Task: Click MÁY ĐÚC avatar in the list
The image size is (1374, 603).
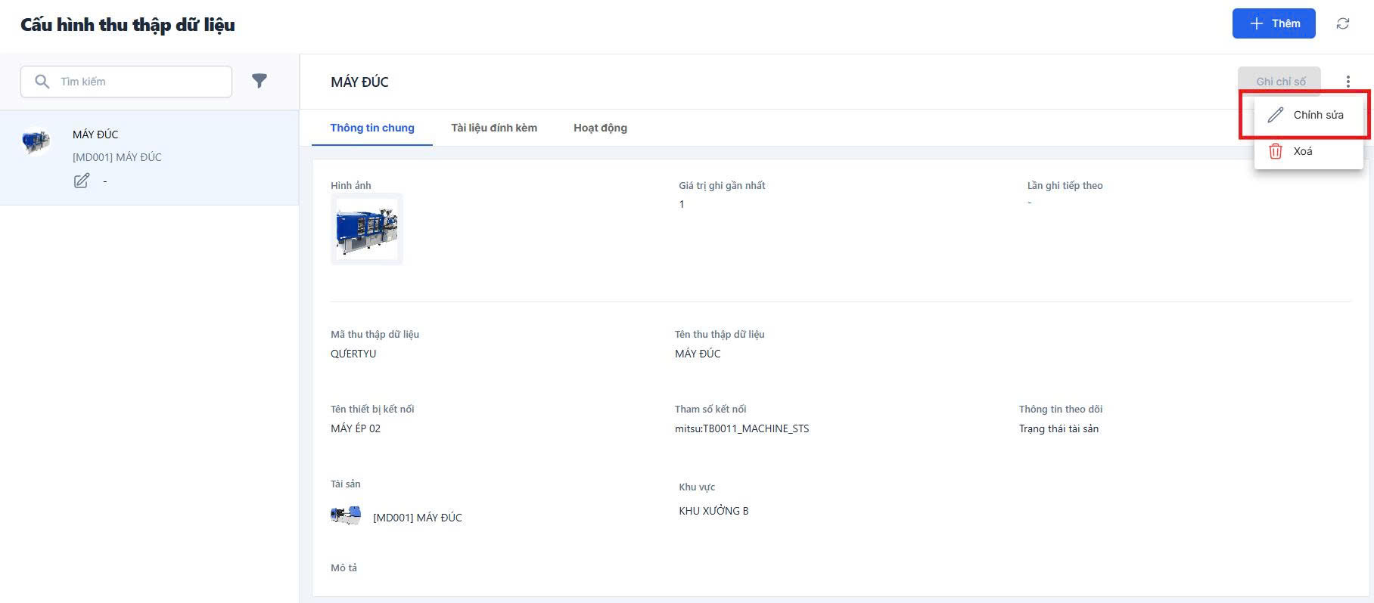Action: pyautogui.click(x=36, y=141)
